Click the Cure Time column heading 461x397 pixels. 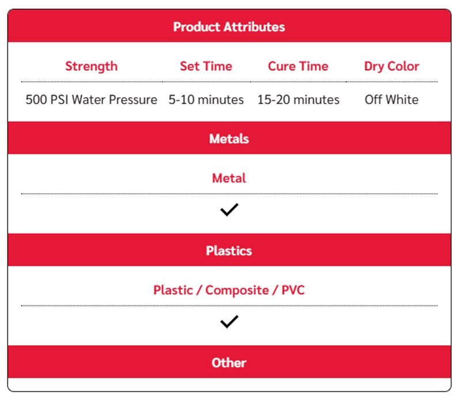[298, 66]
